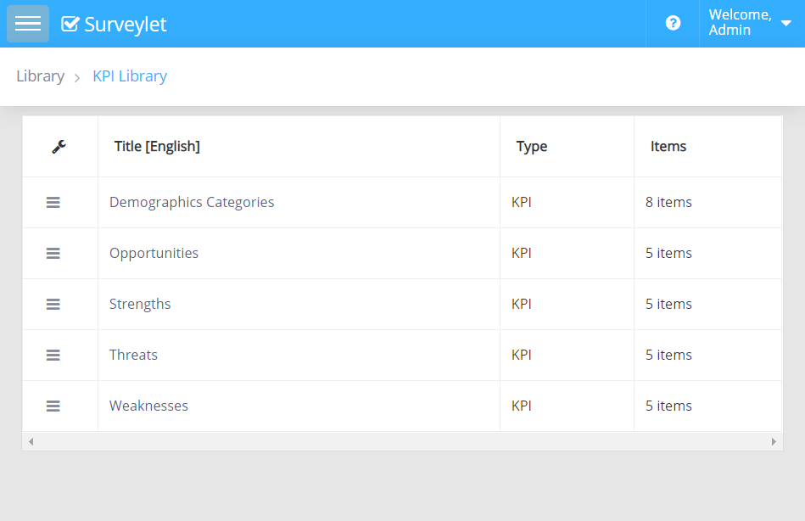Expand the Welcome, Admin user dropdown
This screenshot has width=805, height=521.
tap(750, 24)
